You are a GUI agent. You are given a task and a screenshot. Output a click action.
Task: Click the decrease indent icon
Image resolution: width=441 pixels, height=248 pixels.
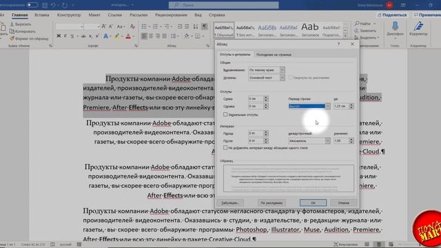(x=180, y=26)
